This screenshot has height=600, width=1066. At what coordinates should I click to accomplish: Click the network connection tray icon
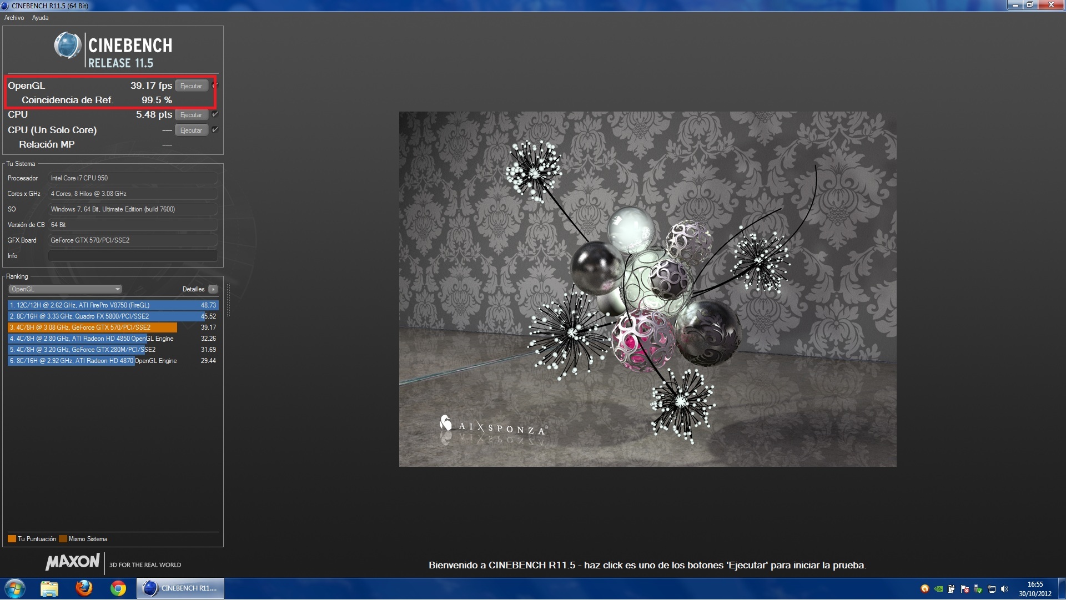coord(991,589)
